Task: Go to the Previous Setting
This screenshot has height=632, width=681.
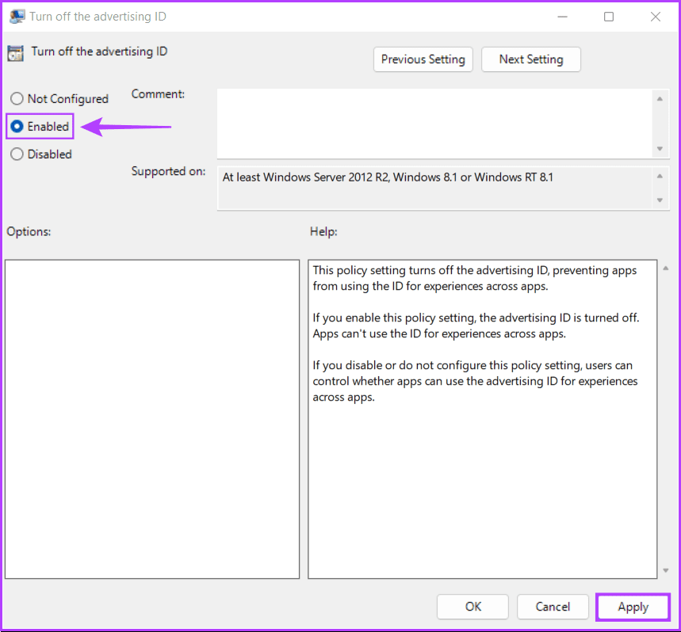Action: coord(423,59)
